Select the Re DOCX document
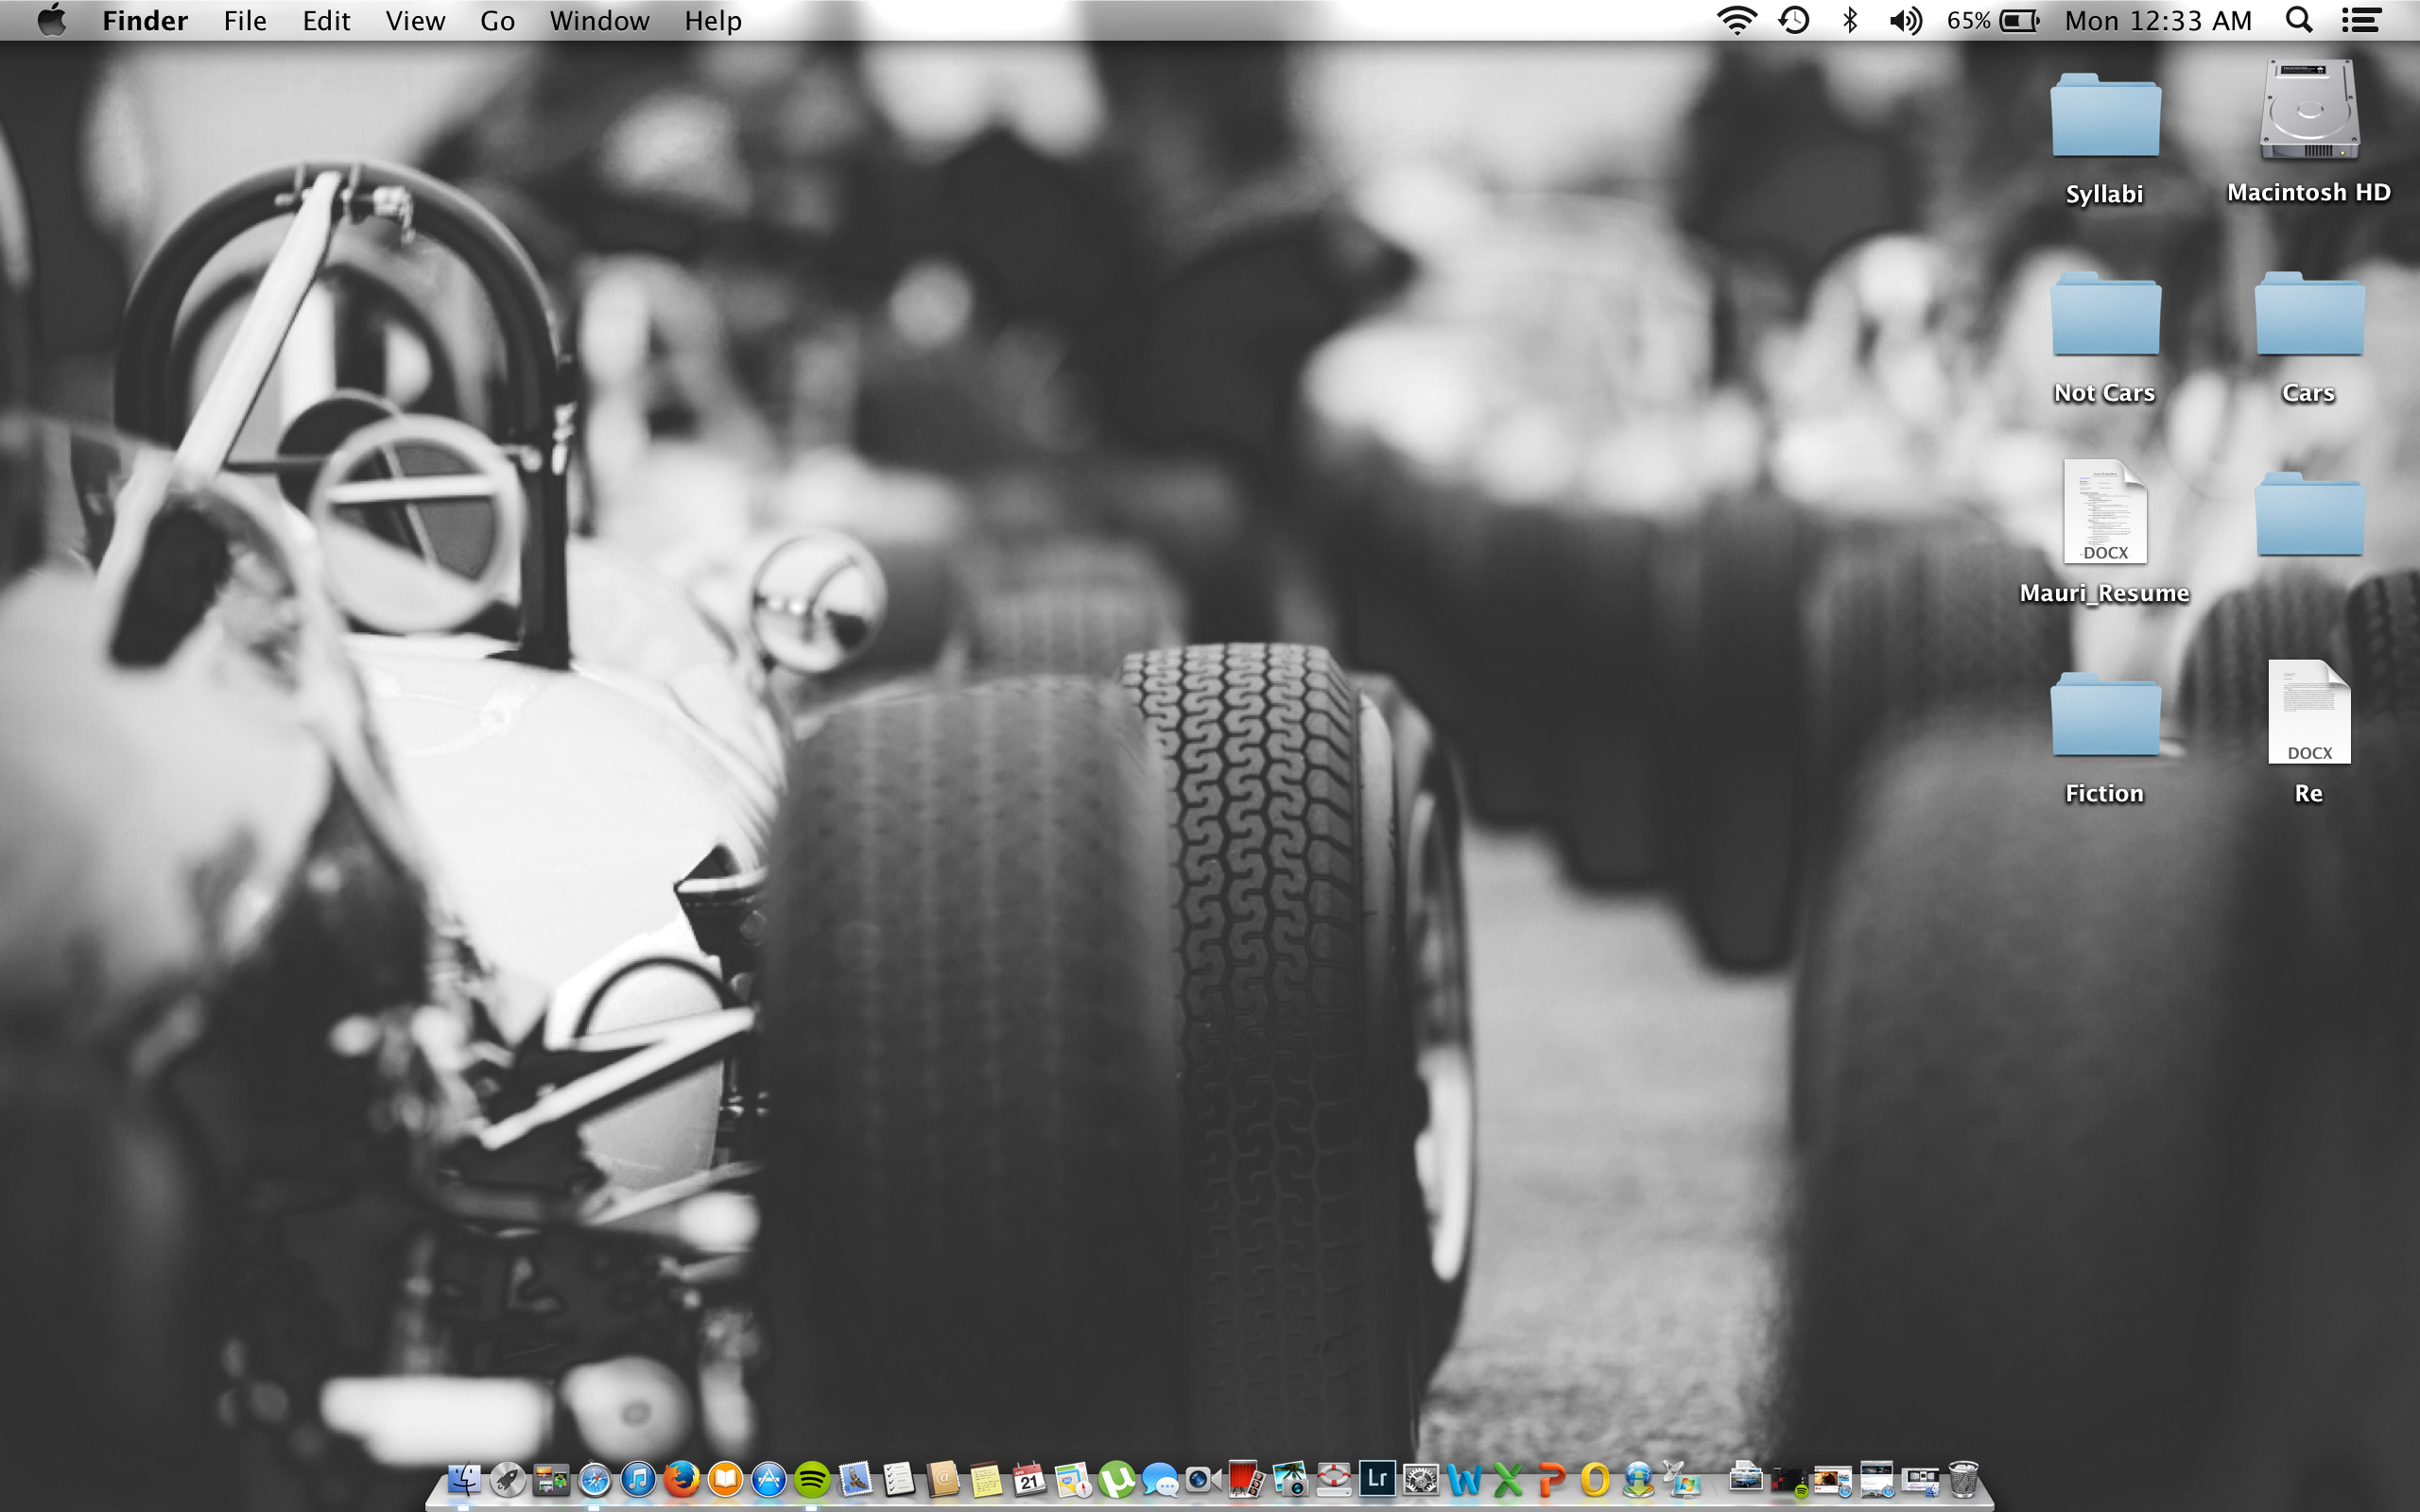2420x1512 pixels. [2309, 732]
